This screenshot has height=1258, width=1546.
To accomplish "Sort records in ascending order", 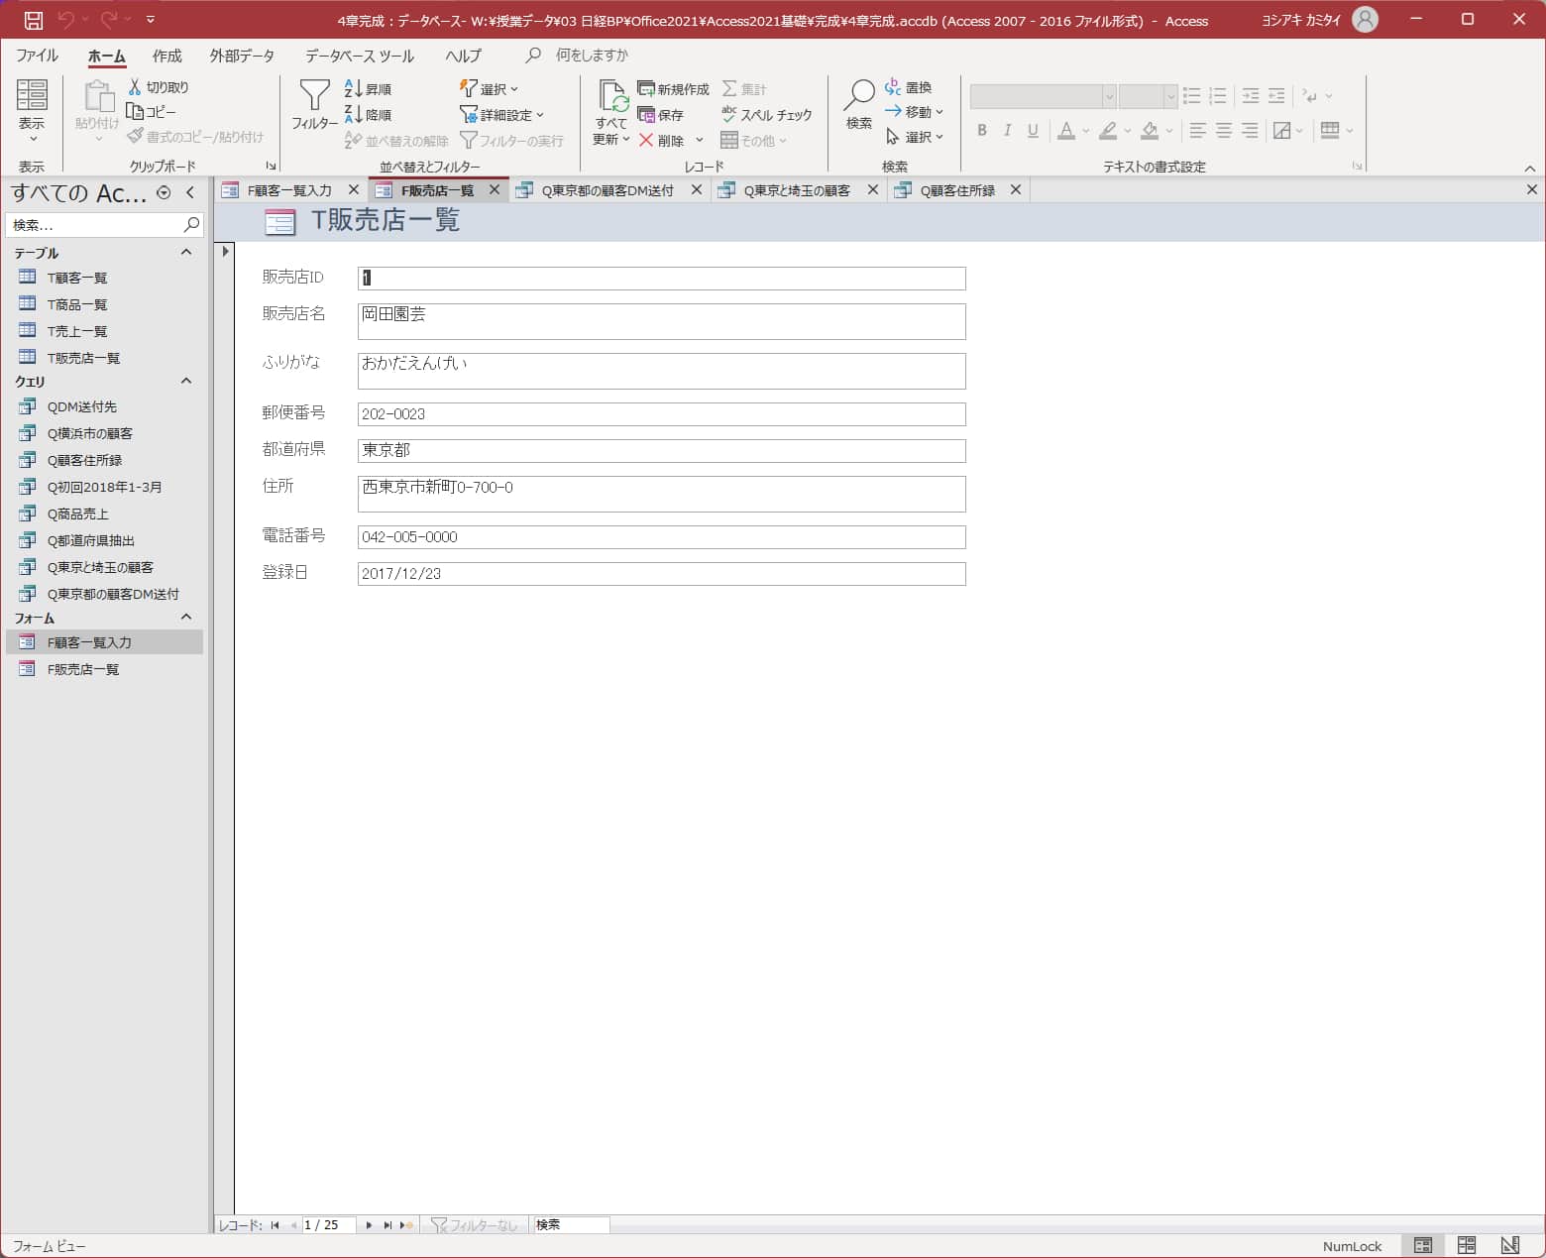I will pos(369,89).
